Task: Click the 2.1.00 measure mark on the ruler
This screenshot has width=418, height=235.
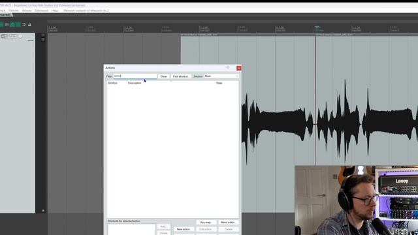Action: [128, 27]
